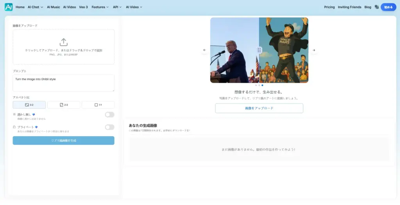Toggle the プライベート switch
This screenshot has height=205, width=400.
coord(110,127)
